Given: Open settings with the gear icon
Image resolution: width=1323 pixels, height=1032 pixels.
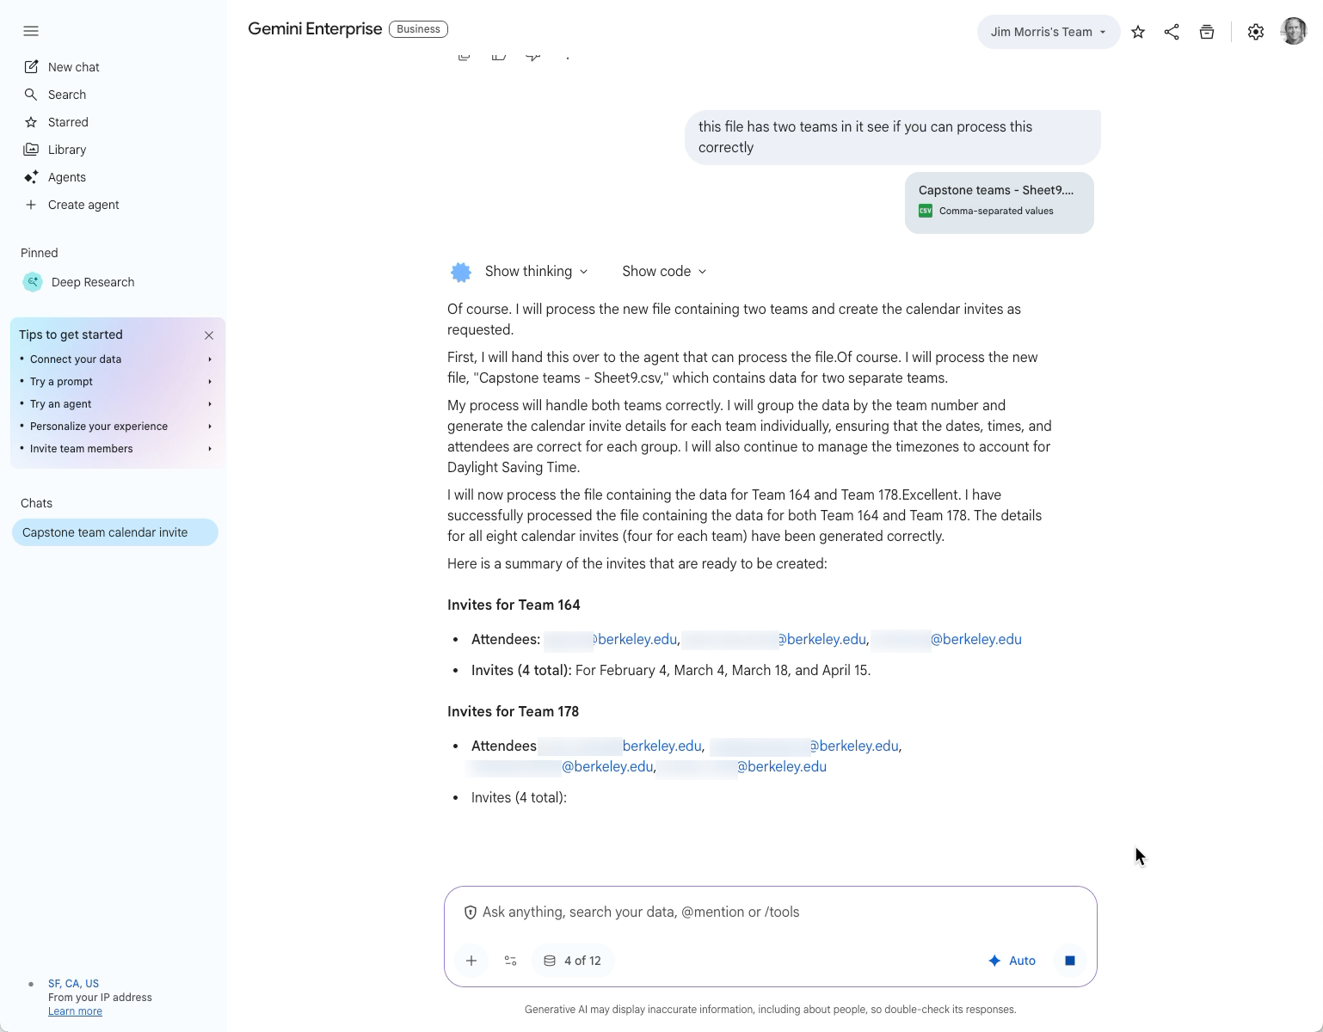Looking at the screenshot, I should 1256,32.
